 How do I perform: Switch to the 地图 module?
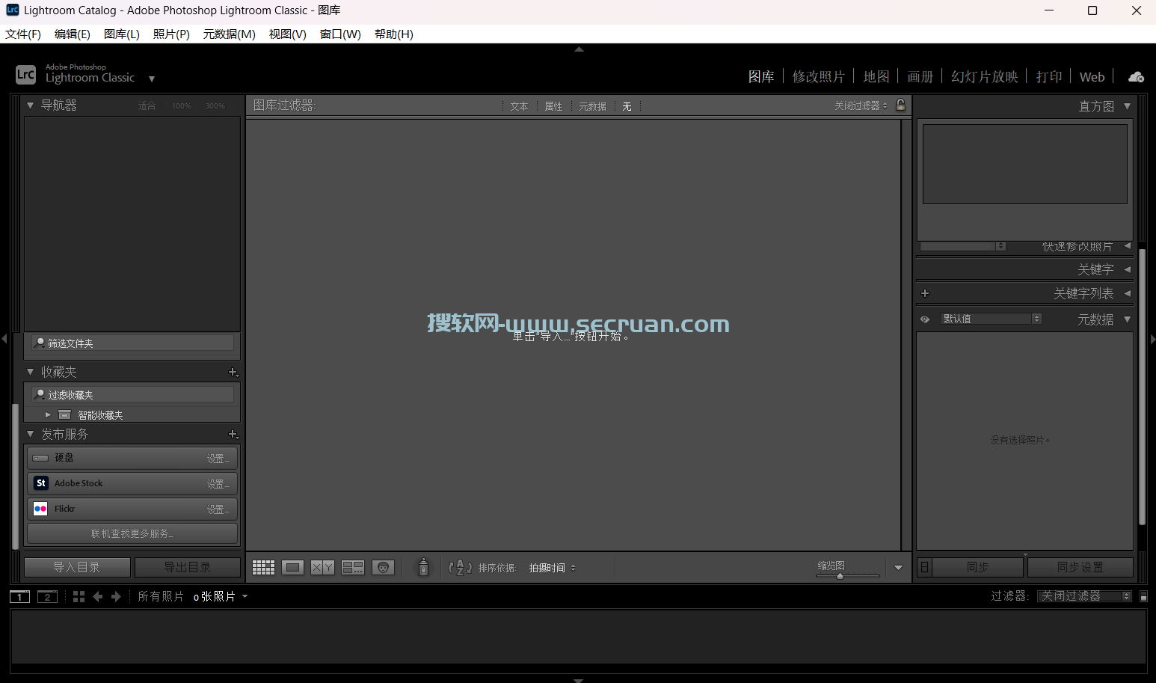click(x=876, y=77)
